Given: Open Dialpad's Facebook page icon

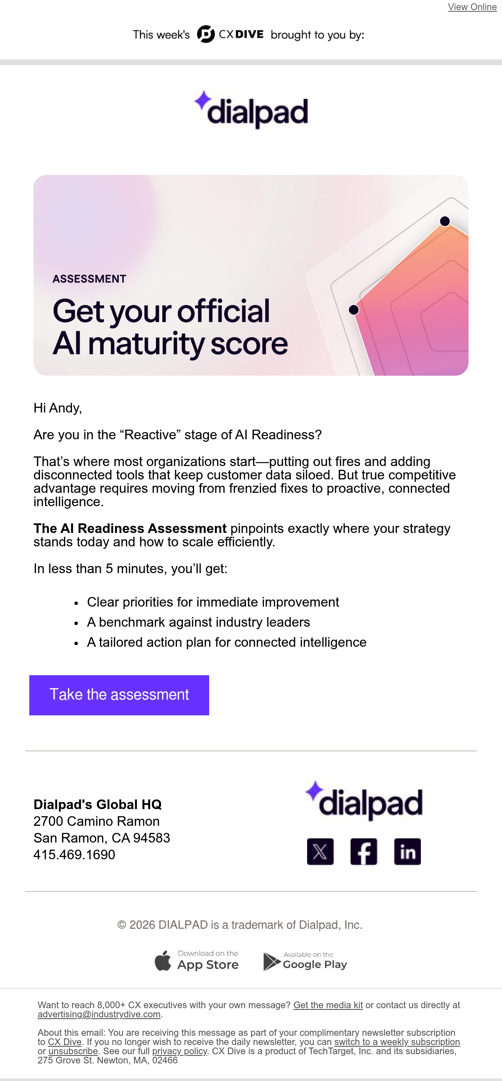Looking at the screenshot, I should tap(364, 851).
